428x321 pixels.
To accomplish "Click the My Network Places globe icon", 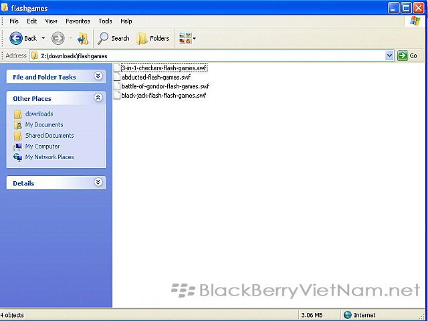I will click(18, 158).
